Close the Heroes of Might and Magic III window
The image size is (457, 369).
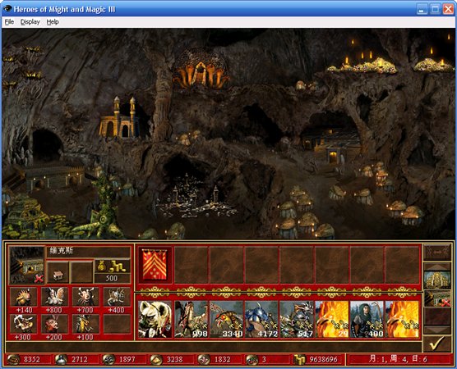coord(448,9)
